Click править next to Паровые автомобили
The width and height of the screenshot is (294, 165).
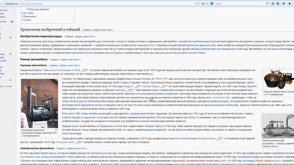(x=54, y=66)
